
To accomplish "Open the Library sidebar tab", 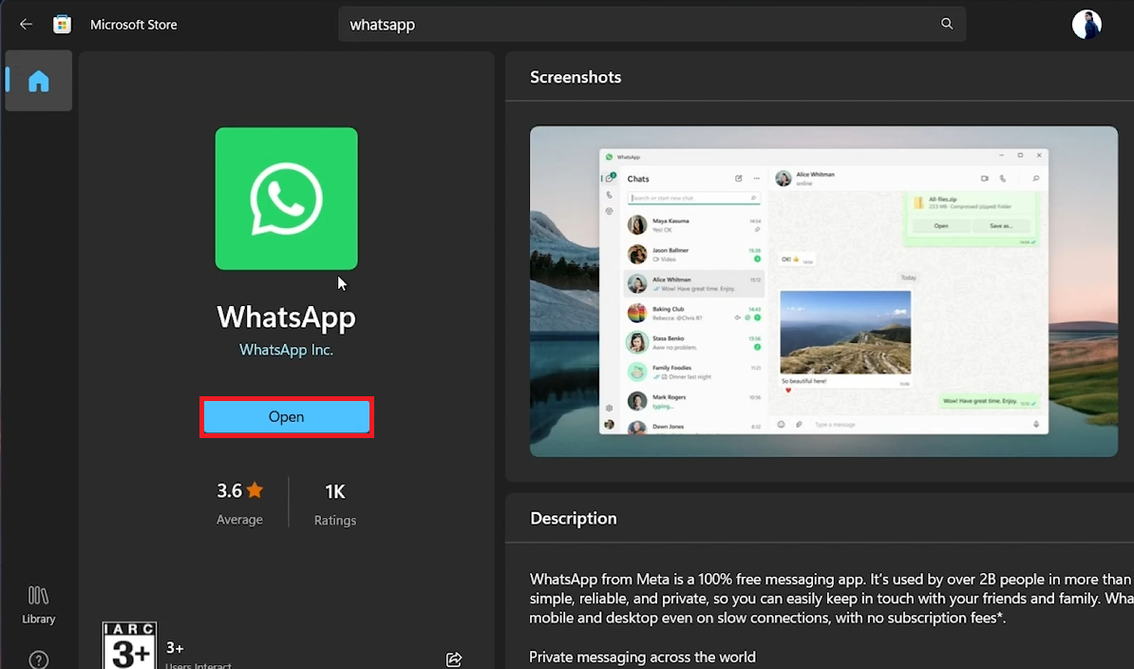I will click(38, 604).
